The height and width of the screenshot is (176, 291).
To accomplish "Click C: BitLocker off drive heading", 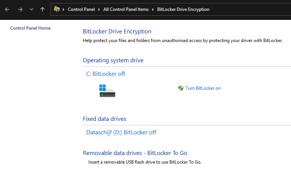I will (106, 74).
